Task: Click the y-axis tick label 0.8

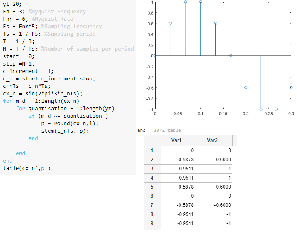Action: tap(151, 13)
